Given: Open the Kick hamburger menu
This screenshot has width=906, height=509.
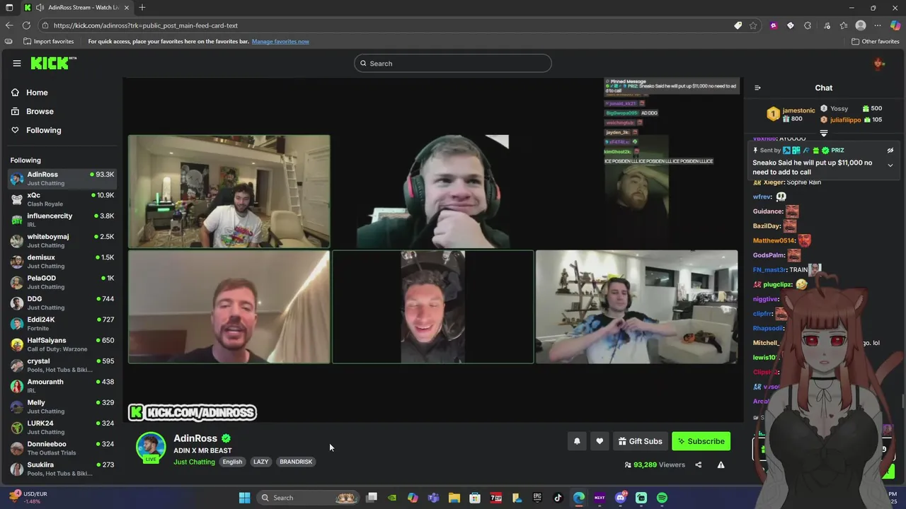Looking at the screenshot, I should point(17,63).
